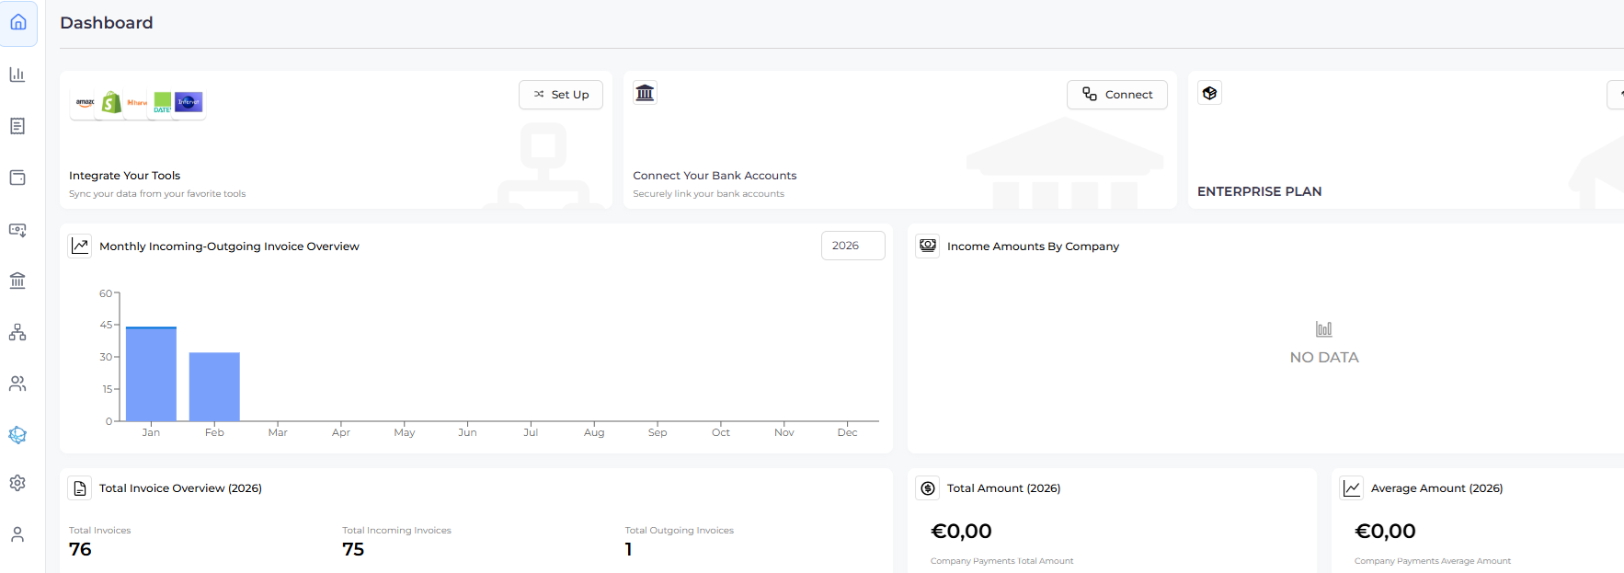Open the settings gear in sidebar
Viewport: 1624px width, 573px height.
pyautogui.click(x=17, y=483)
